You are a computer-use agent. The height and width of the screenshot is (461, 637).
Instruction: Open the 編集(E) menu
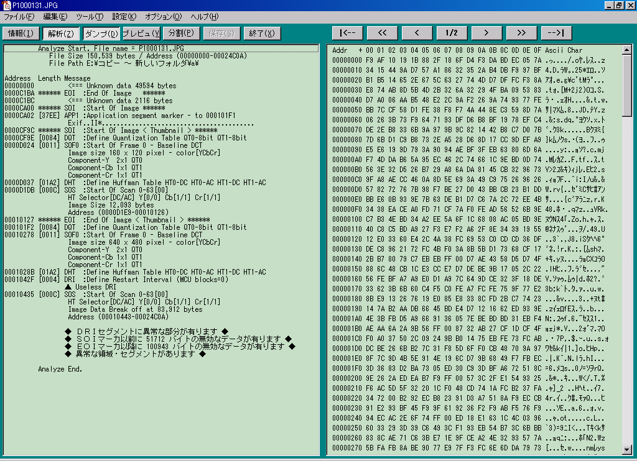[x=55, y=17]
